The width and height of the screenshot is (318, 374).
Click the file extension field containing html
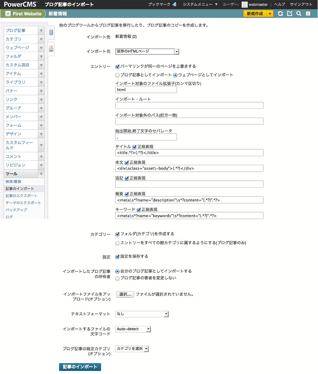tap(146, 90)
